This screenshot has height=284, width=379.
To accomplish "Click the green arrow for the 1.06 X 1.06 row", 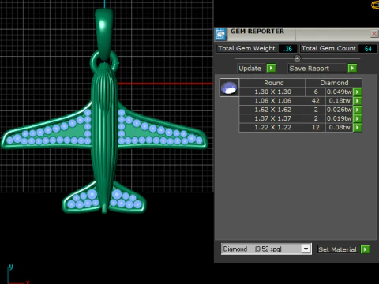I will click(358, 101).
